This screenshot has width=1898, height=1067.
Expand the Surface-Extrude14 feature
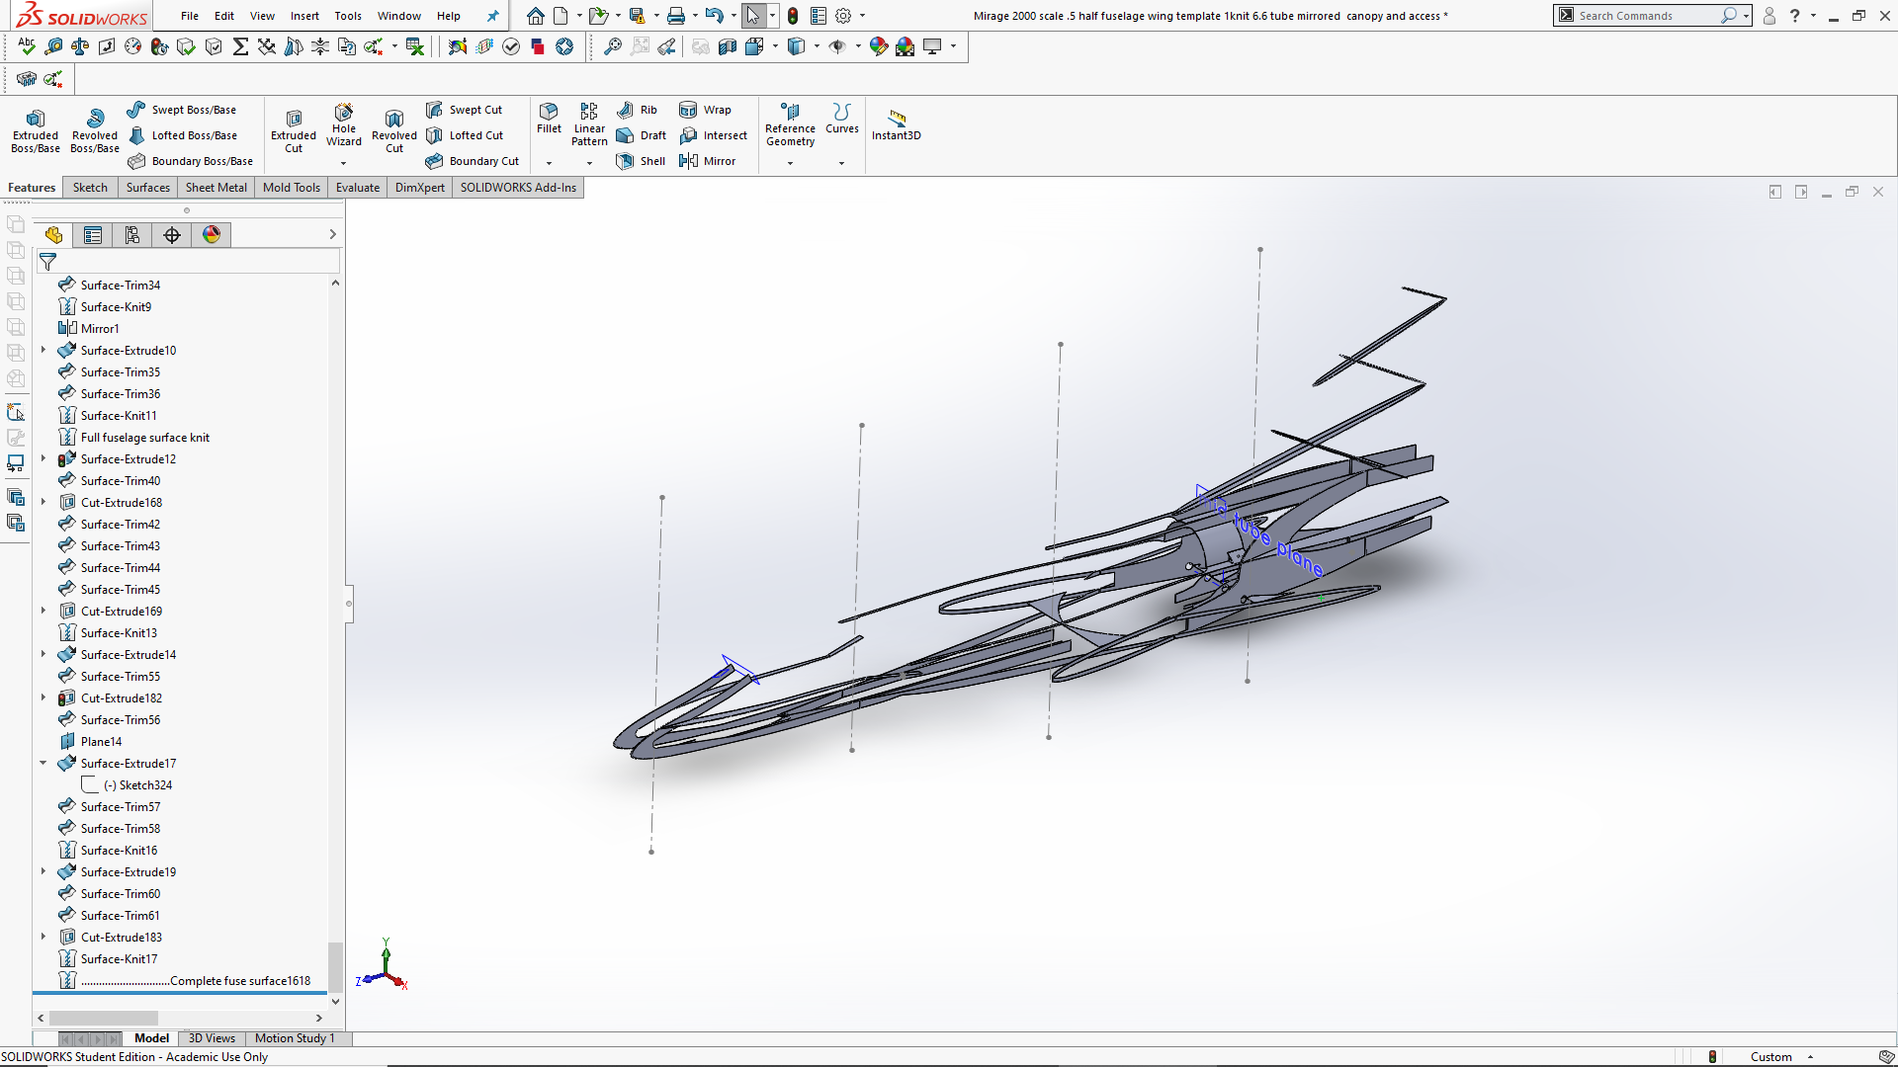click(43, 654)
